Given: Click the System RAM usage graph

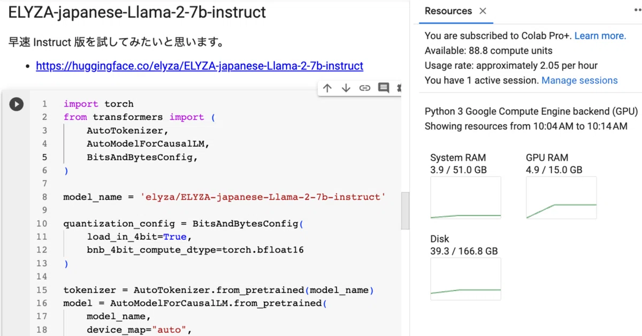Looking at the screenshot, I should click(465, 197).
